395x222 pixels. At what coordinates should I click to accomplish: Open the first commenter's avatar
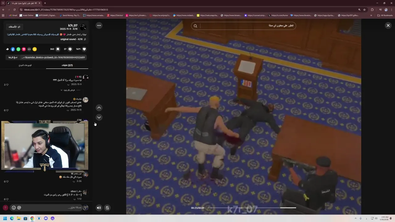tap(85, 77)
